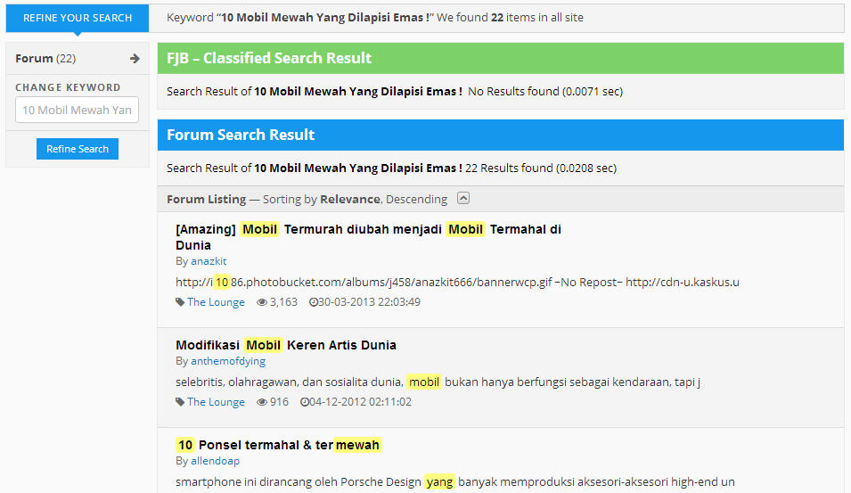Click the date 04-12-2012 02:11:02
The height and width of the screenshot is (493, 851).
pos(360,402)
